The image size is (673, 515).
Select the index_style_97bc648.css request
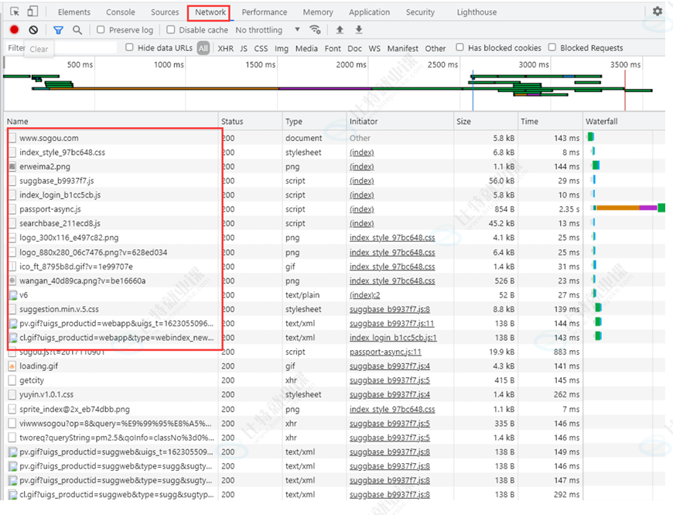62,152
